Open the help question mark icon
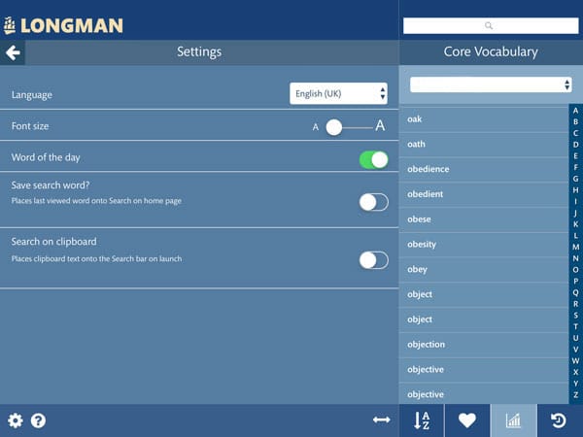Image resolution: width=583 pixels, height=437 pixels. tap(39, 420)
